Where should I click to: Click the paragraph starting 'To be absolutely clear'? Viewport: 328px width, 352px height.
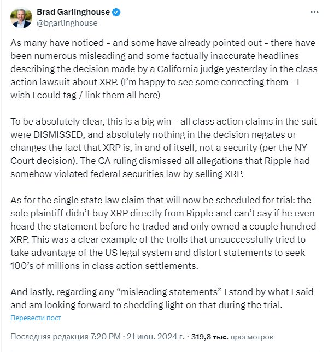pyautogui.click(x=163, y=148)
